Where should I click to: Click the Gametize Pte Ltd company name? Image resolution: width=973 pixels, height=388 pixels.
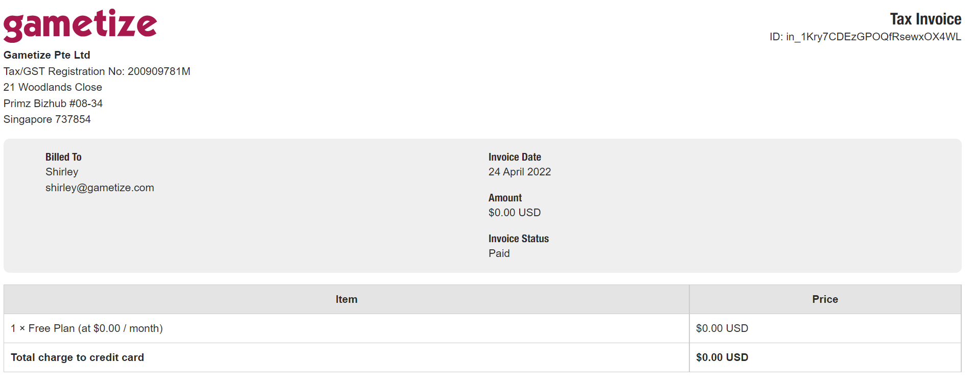[47, 55]
